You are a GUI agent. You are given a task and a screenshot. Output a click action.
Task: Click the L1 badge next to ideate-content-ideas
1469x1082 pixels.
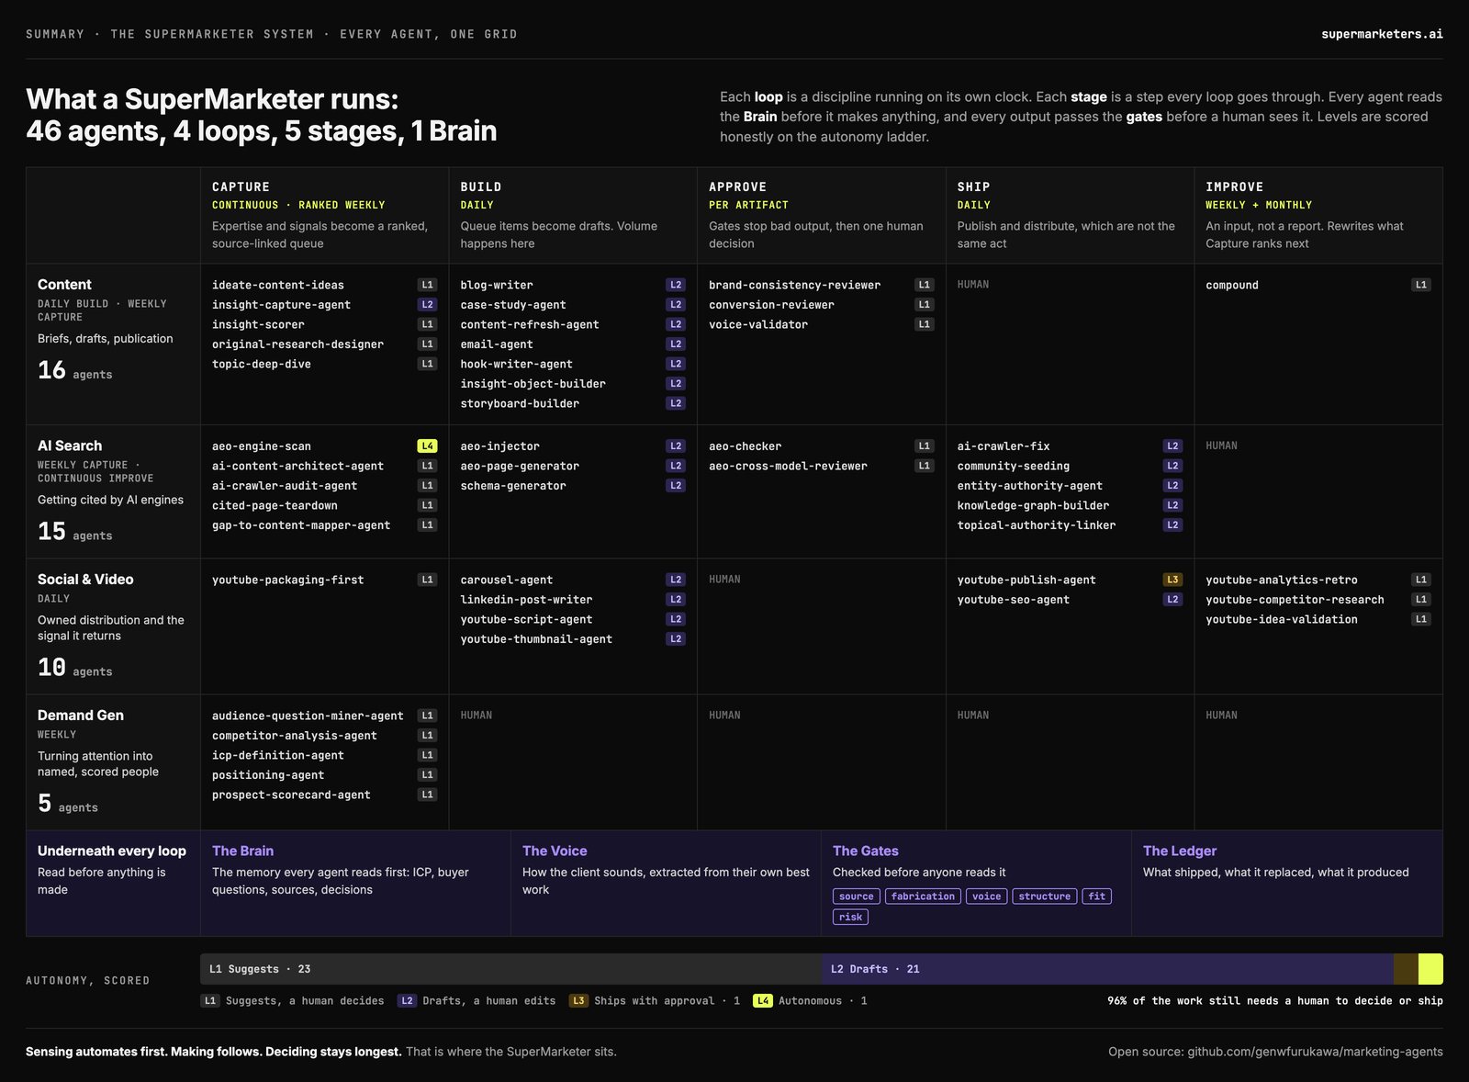coord(427,285)
